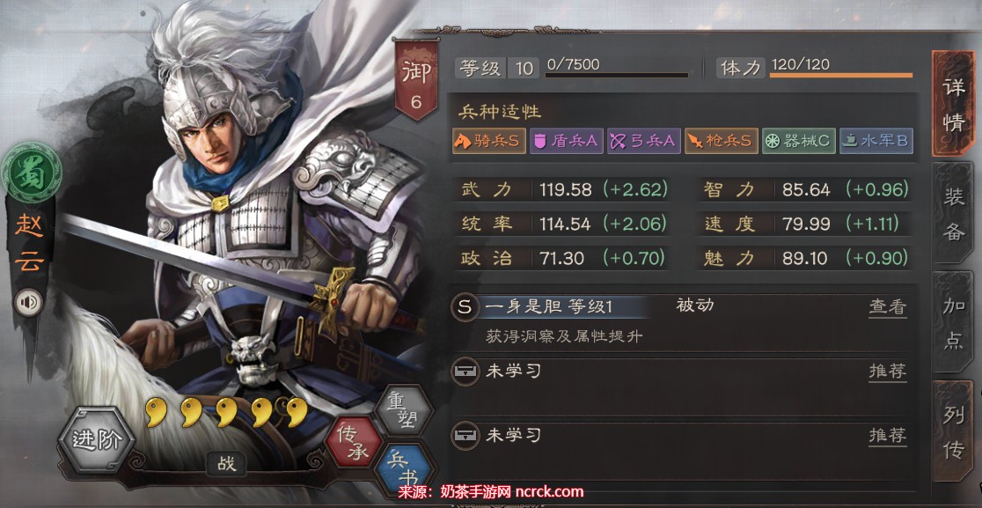Switch to the 加点 tab

click(953, 322)
